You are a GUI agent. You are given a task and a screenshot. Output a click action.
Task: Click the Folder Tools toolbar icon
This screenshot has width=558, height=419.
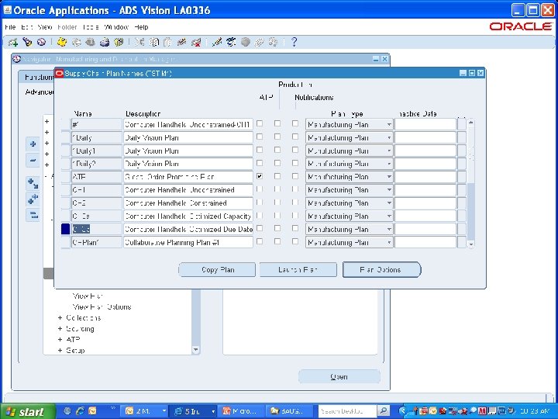point(274,42)
